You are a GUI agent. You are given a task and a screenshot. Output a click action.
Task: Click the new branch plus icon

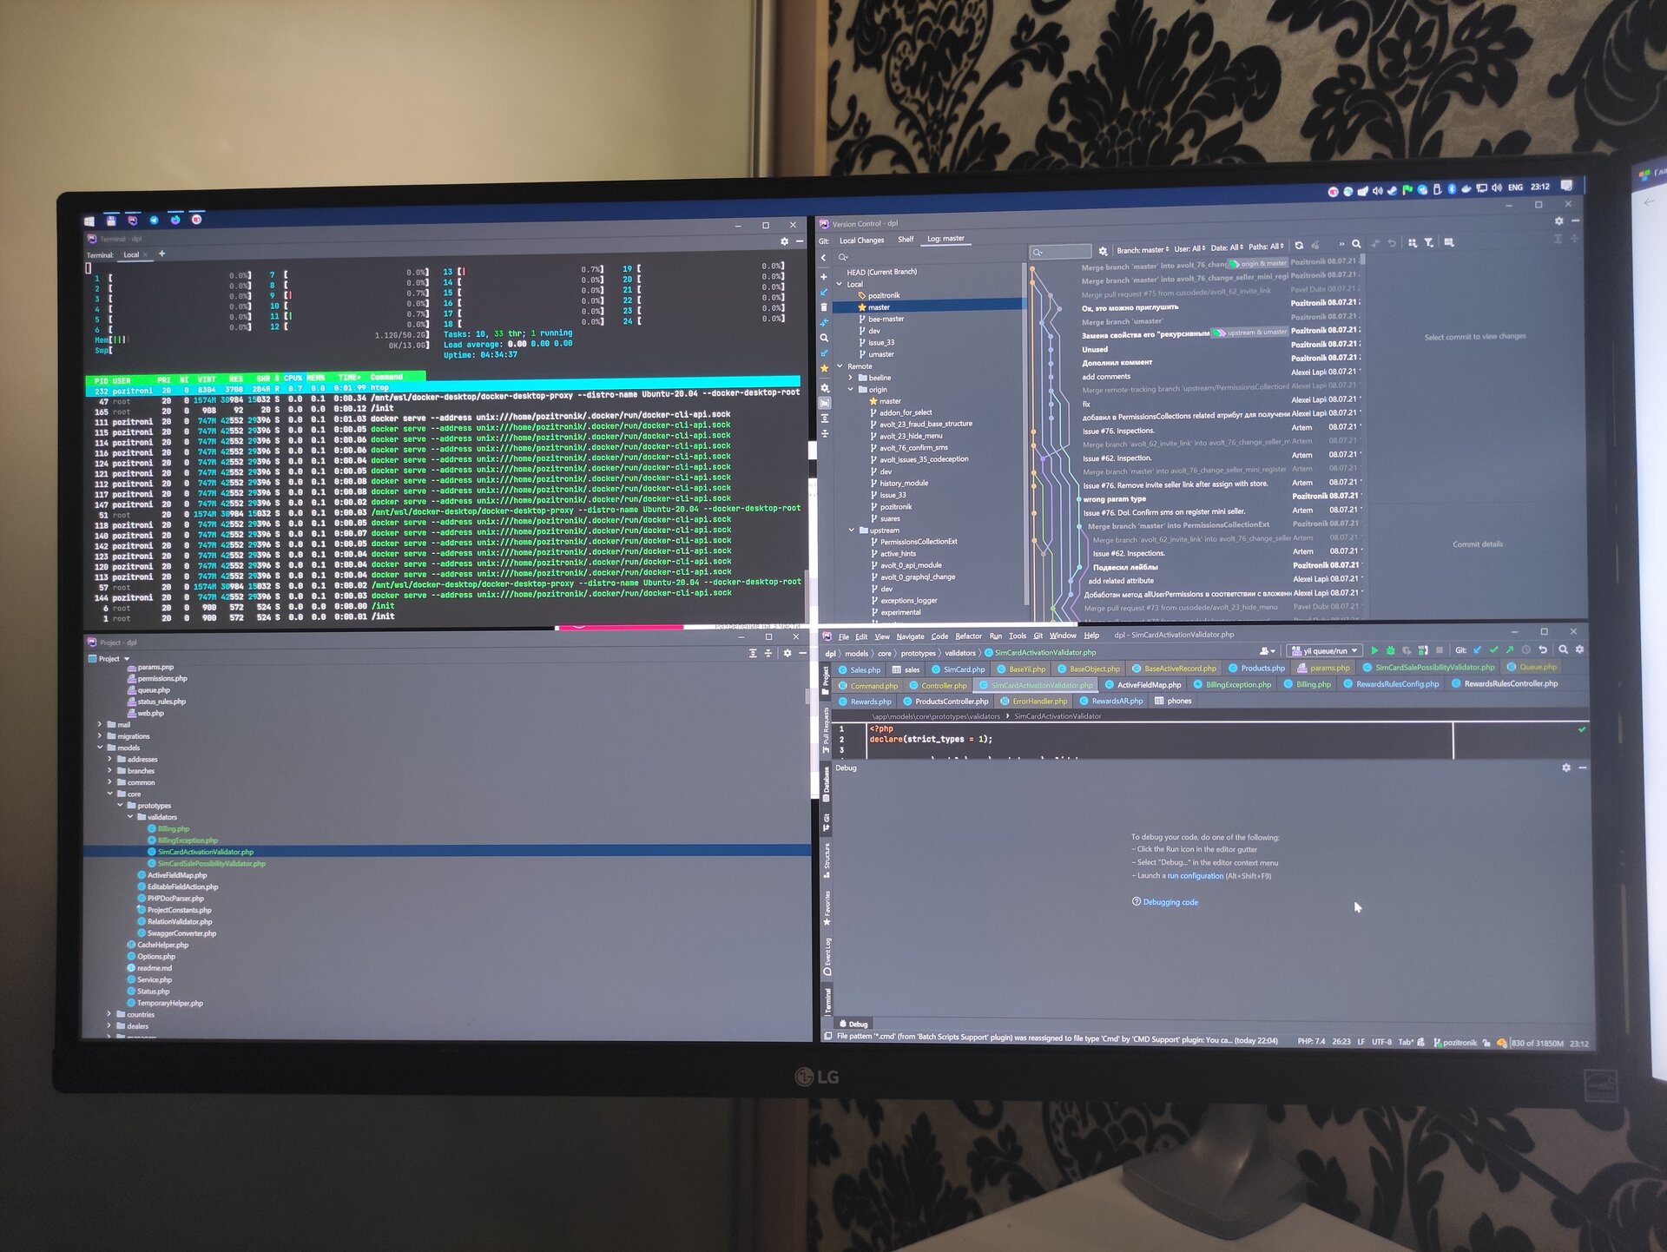pyautogui.click(x=824, y=277)
